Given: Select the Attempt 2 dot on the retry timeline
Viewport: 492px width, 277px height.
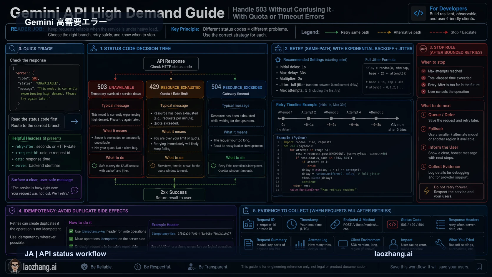Looking at the screenshot, I should [x=308, y=118].
